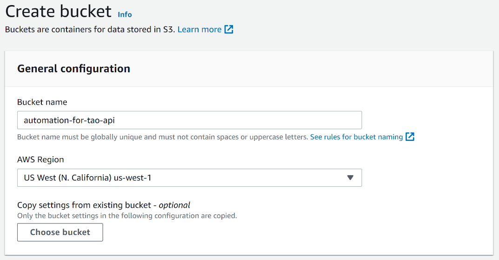The width and height of the screenshot is (499, 260).
Task: Open the Learn more link about buckets
Action: click(x=199, y=30)
